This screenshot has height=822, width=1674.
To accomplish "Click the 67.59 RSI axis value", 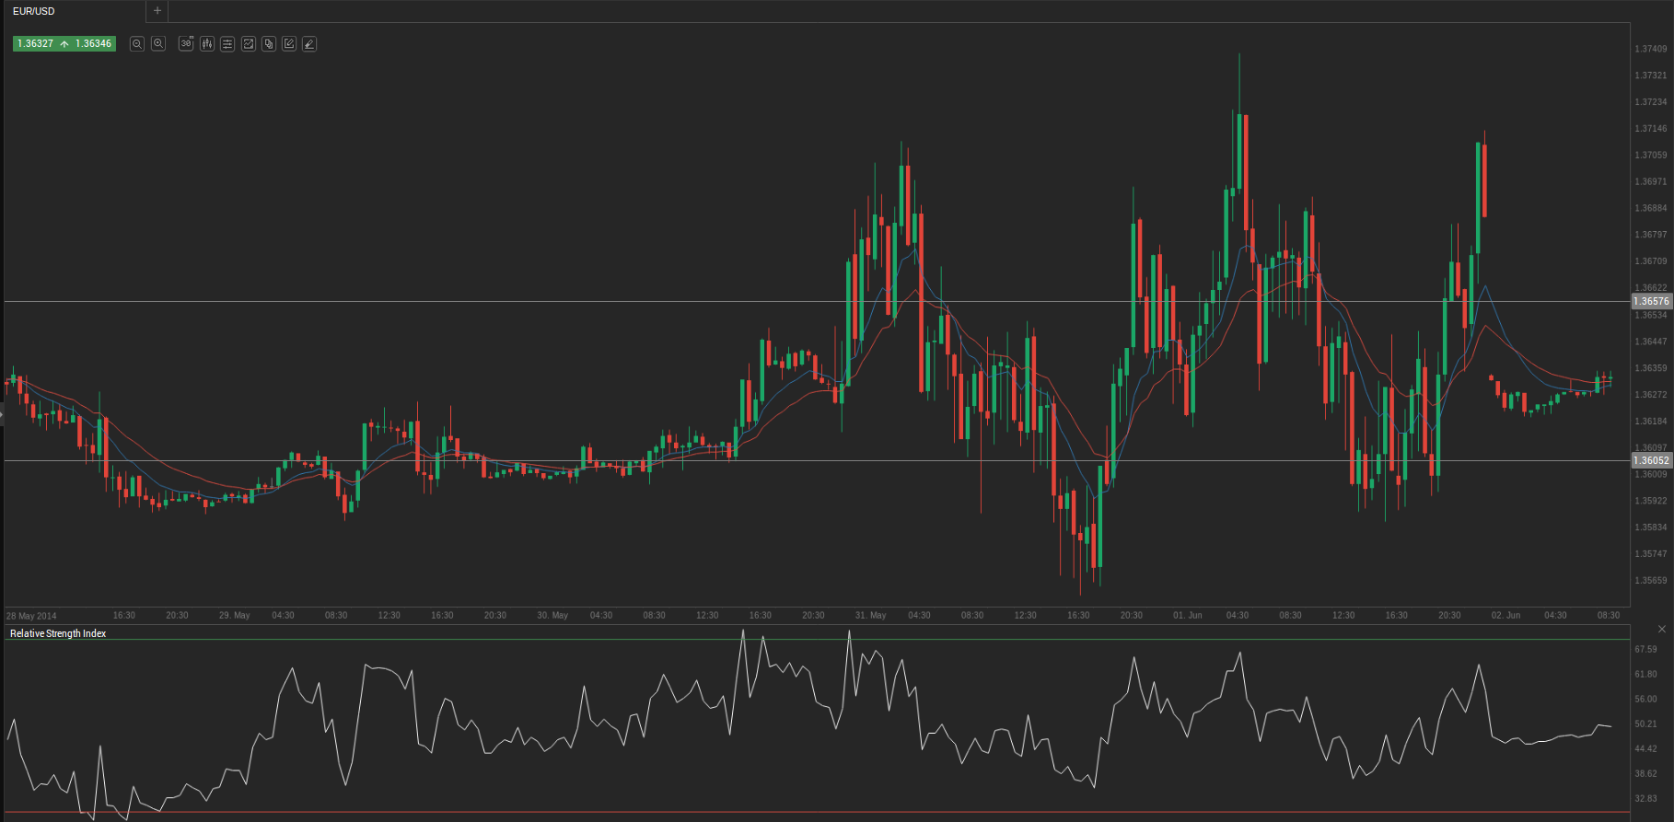I will [1646, 649].
